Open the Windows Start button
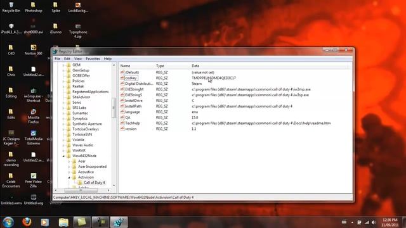 tap(8, 222)
